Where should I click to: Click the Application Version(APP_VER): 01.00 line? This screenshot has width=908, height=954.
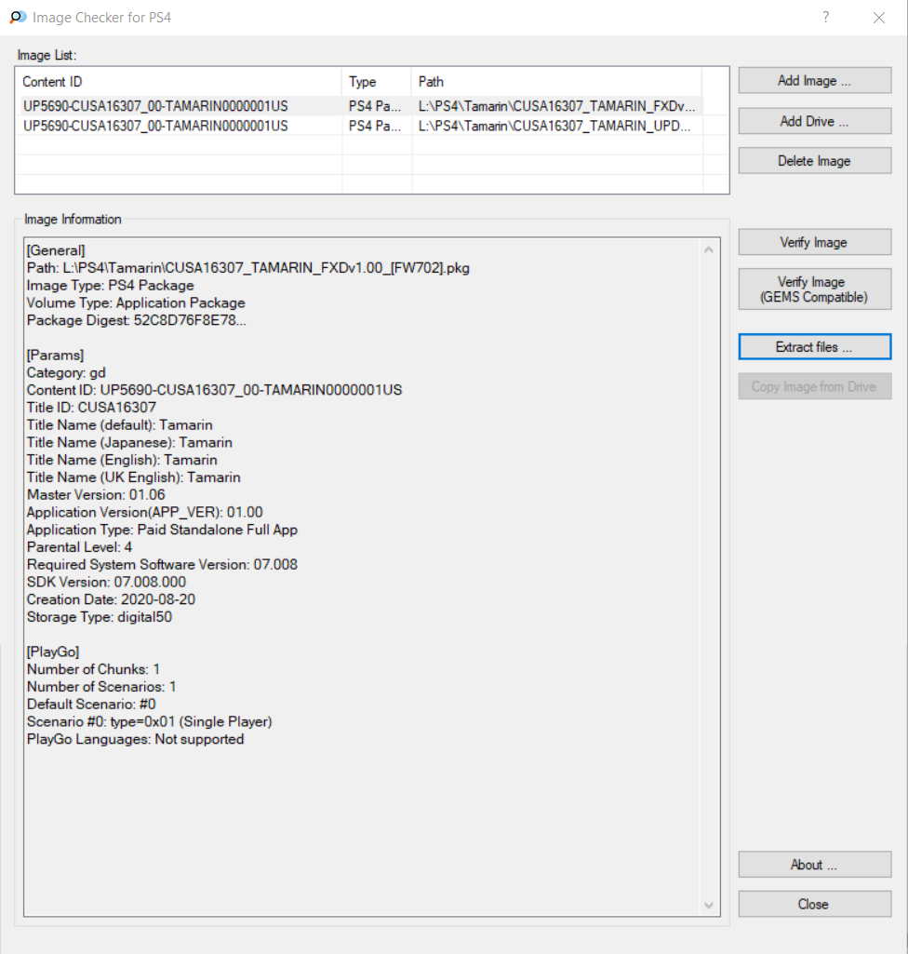pos(145,512)
